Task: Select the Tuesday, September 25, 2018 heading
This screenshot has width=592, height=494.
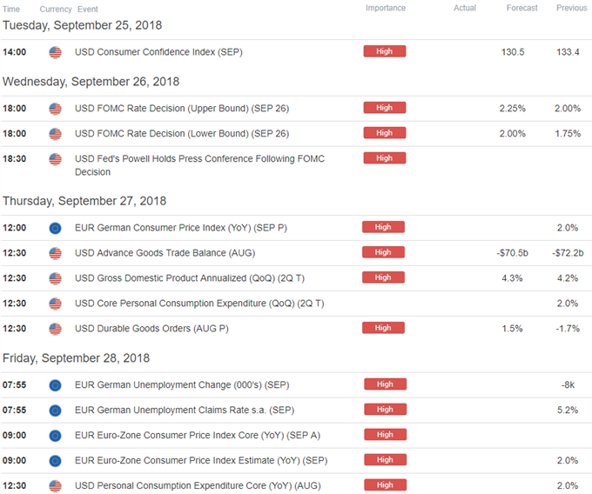Action: pyautogui.click(x=83, y=25)
